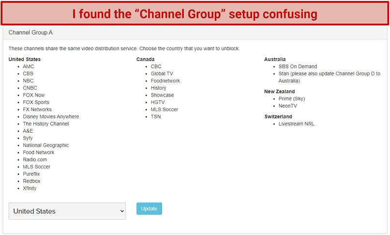This screenshot has height=235, width=390.
Task: Click Prime (Sky) entry
Action: click(292, 99)
